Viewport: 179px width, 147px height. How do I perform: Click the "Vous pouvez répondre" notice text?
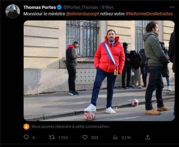pos(71,126)
